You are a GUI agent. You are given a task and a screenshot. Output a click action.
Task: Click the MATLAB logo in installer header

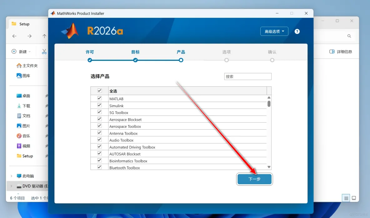(70, 31)
